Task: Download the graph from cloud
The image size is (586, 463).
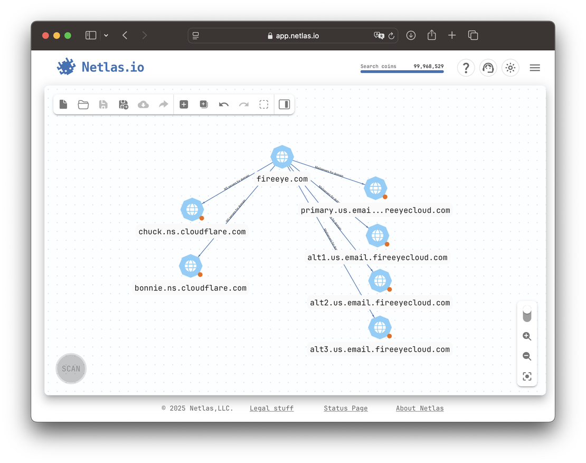Action: coord(143,104)
